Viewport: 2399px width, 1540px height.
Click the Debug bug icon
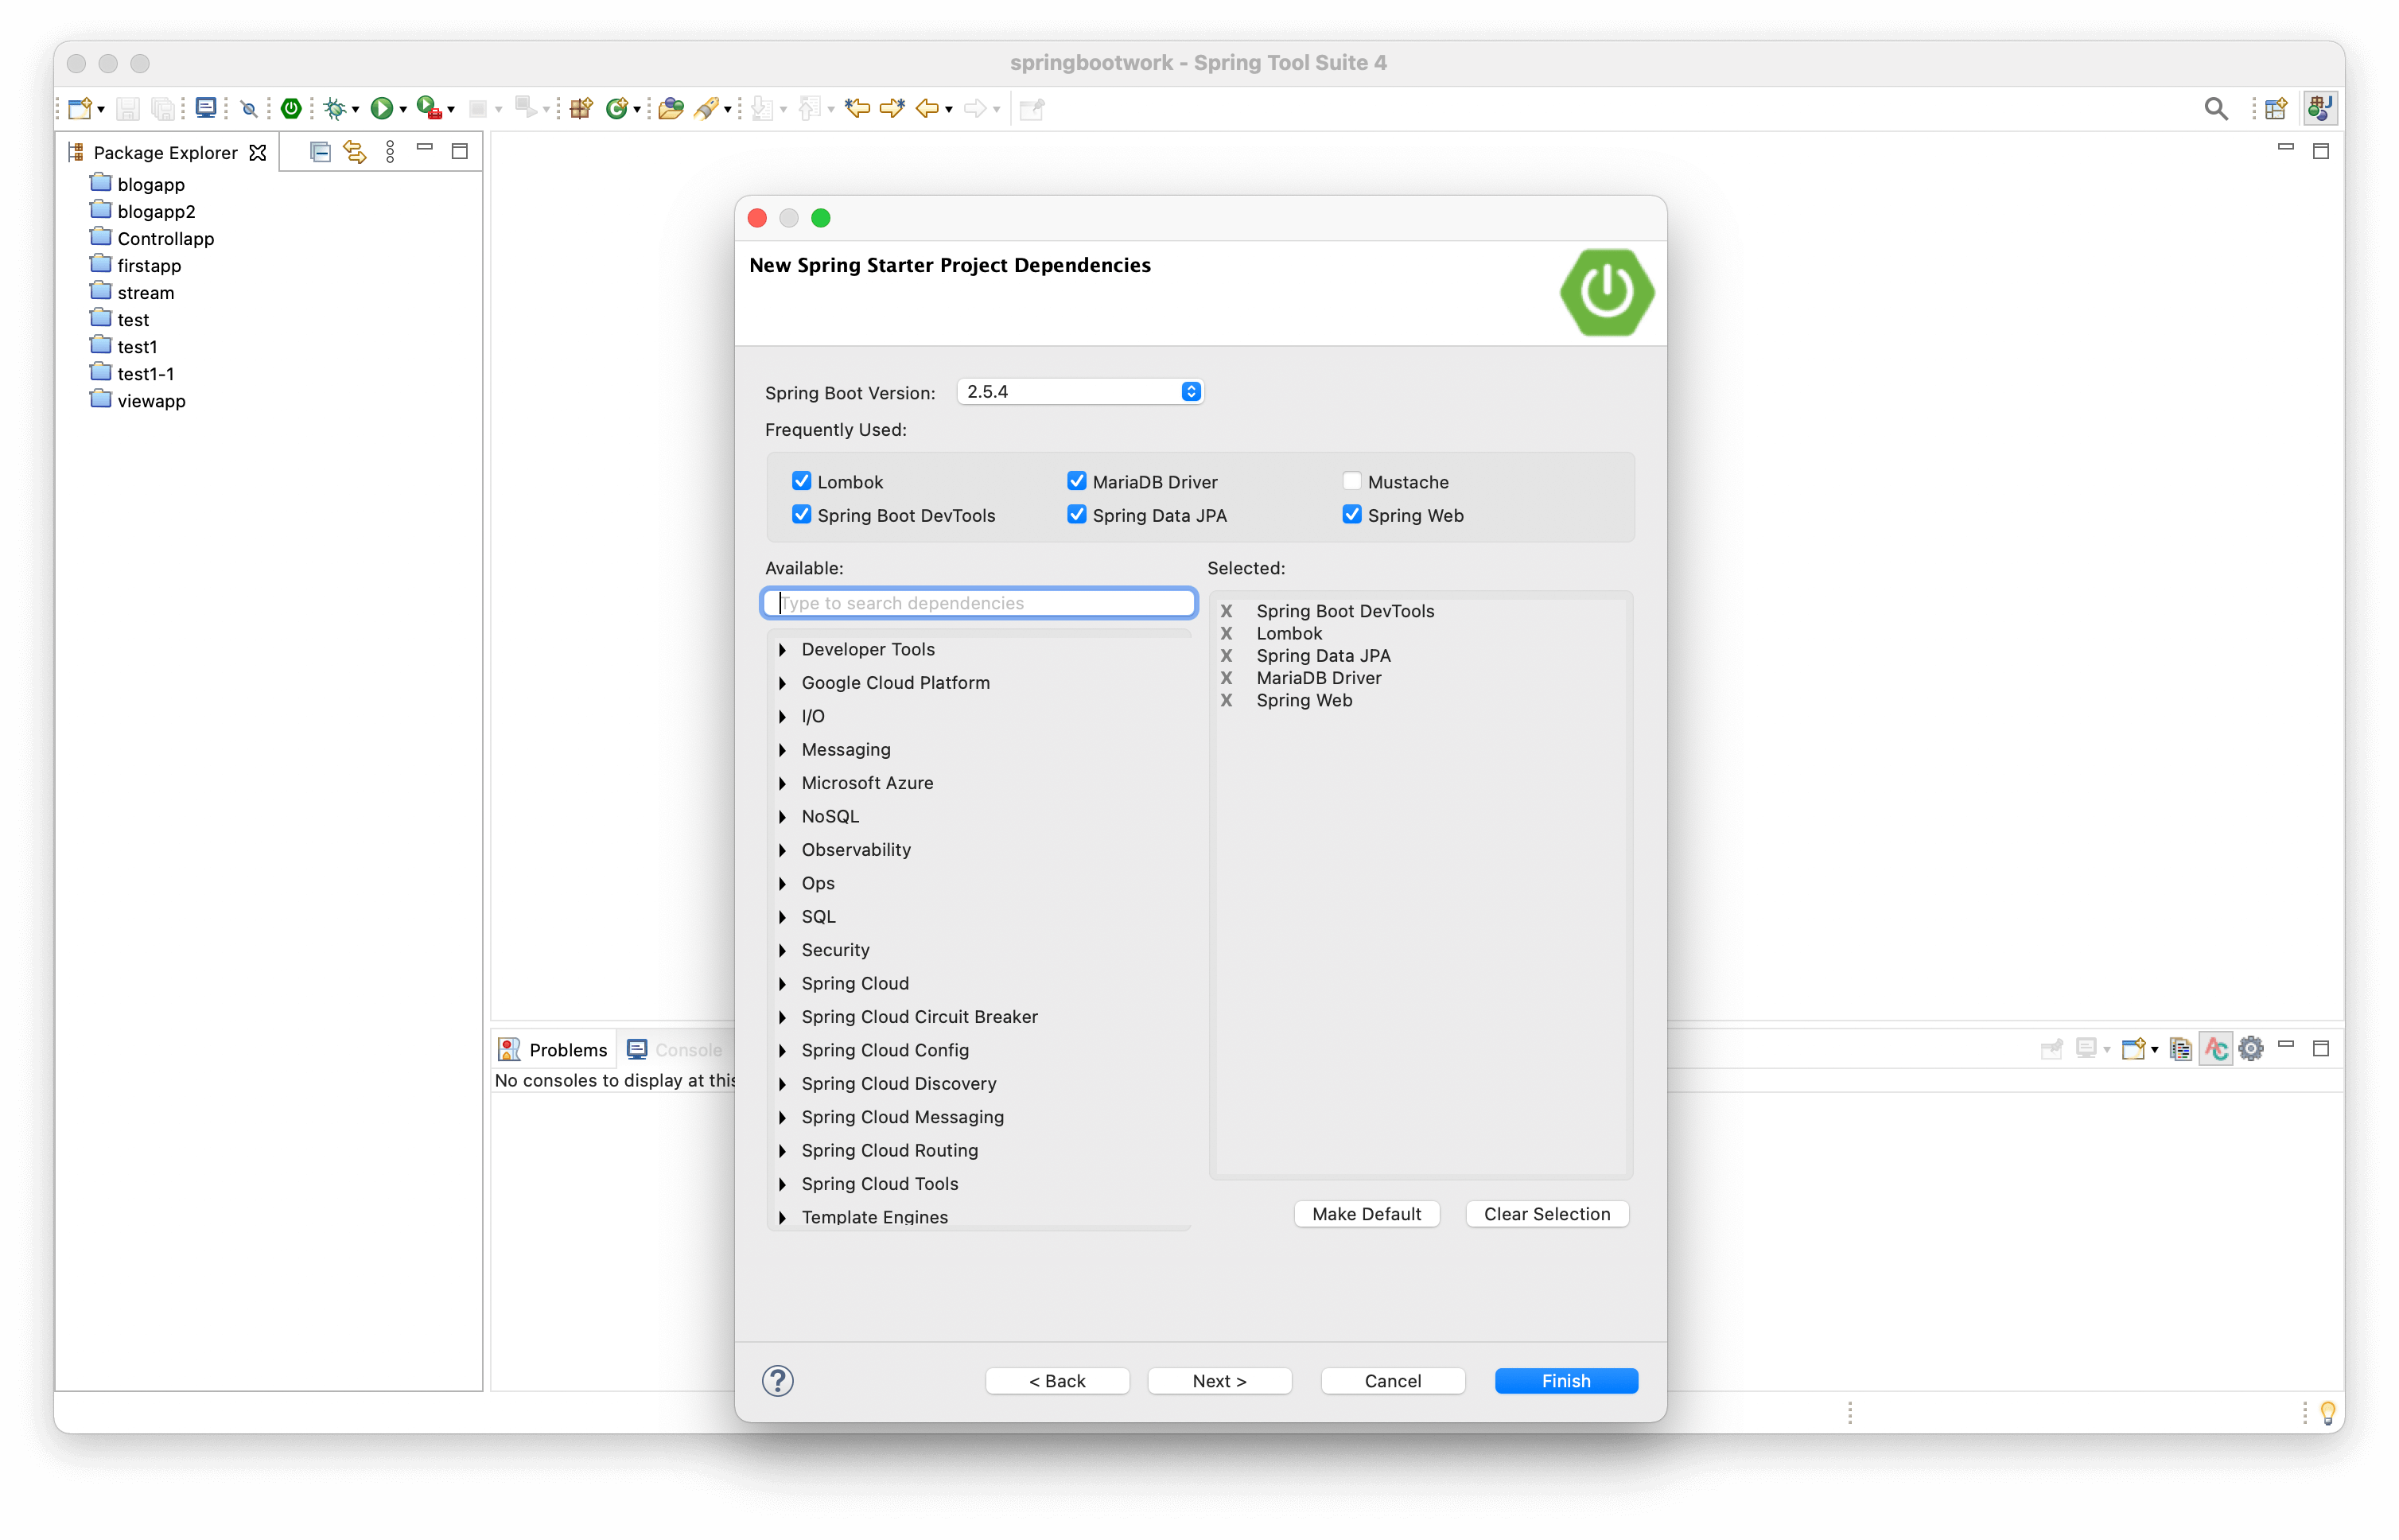[x=334, y=108]
